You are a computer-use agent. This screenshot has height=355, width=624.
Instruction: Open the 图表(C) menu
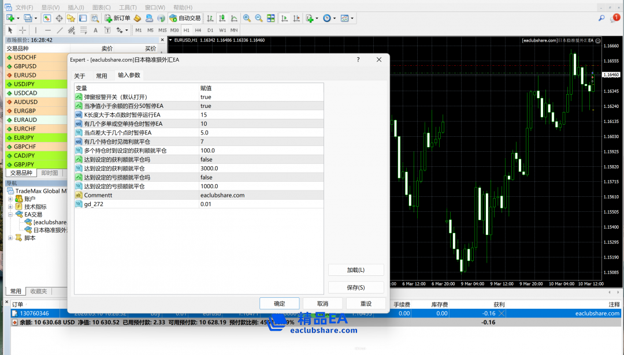pos(101,8)
